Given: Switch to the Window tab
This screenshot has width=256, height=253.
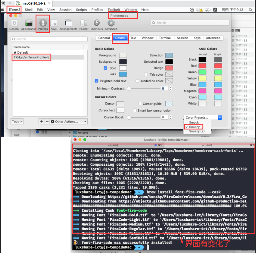Looking at the screenshot, I should 148,38.
